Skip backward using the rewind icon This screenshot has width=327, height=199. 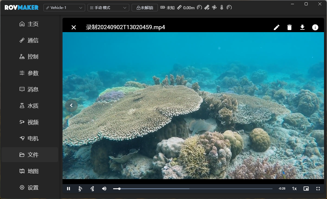click(80, 189)
